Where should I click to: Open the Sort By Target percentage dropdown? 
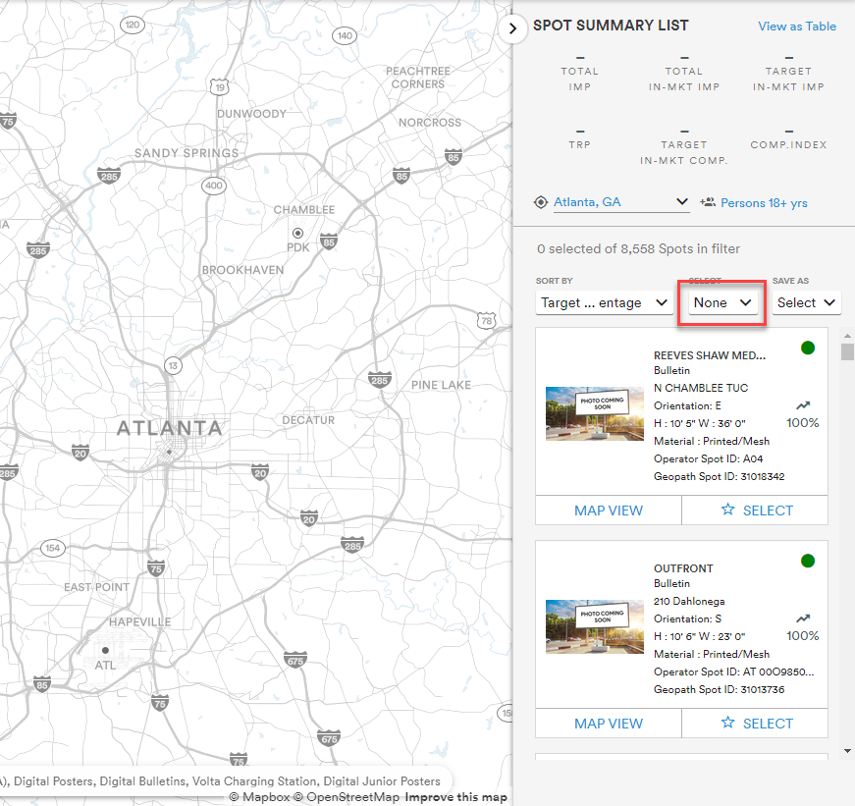tap(604, 302)
